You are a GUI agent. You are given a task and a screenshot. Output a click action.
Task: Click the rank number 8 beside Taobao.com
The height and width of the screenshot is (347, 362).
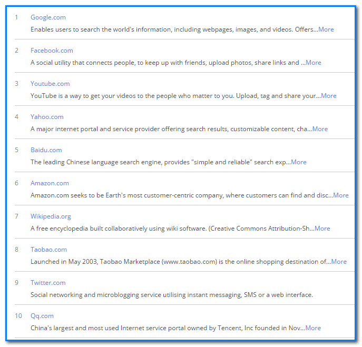(x=16, y=250)
